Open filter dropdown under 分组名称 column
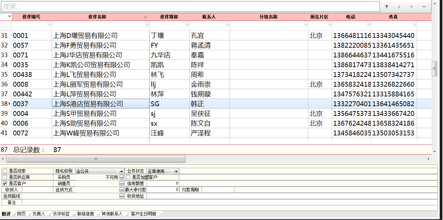This screenshot has height=220, width=443. (x=306, y=24)
